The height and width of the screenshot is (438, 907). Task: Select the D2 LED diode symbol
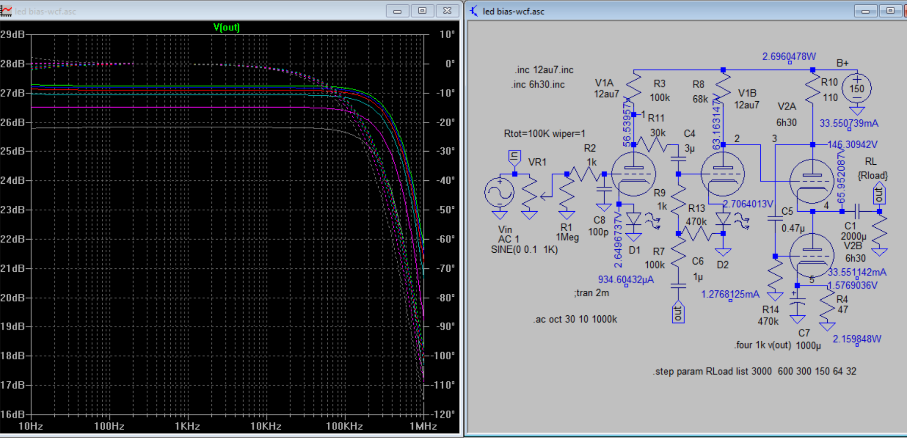click(x=723, y=219)
